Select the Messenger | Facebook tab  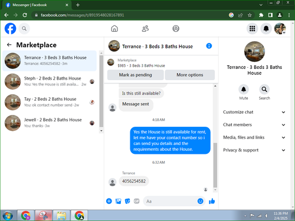(37, 5)
